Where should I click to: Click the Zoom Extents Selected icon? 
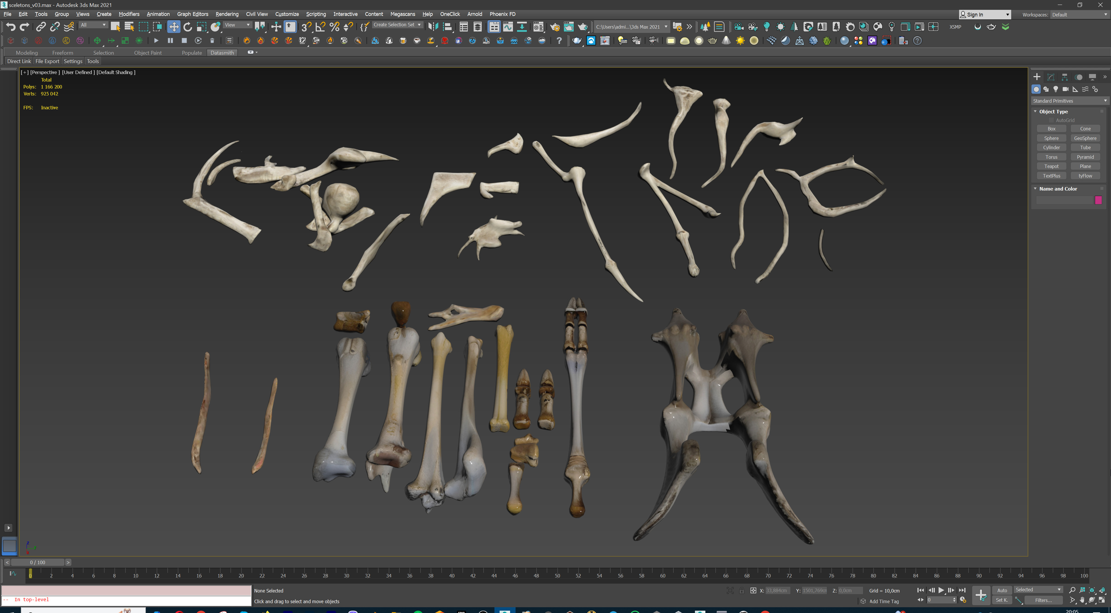point(1092,590)
